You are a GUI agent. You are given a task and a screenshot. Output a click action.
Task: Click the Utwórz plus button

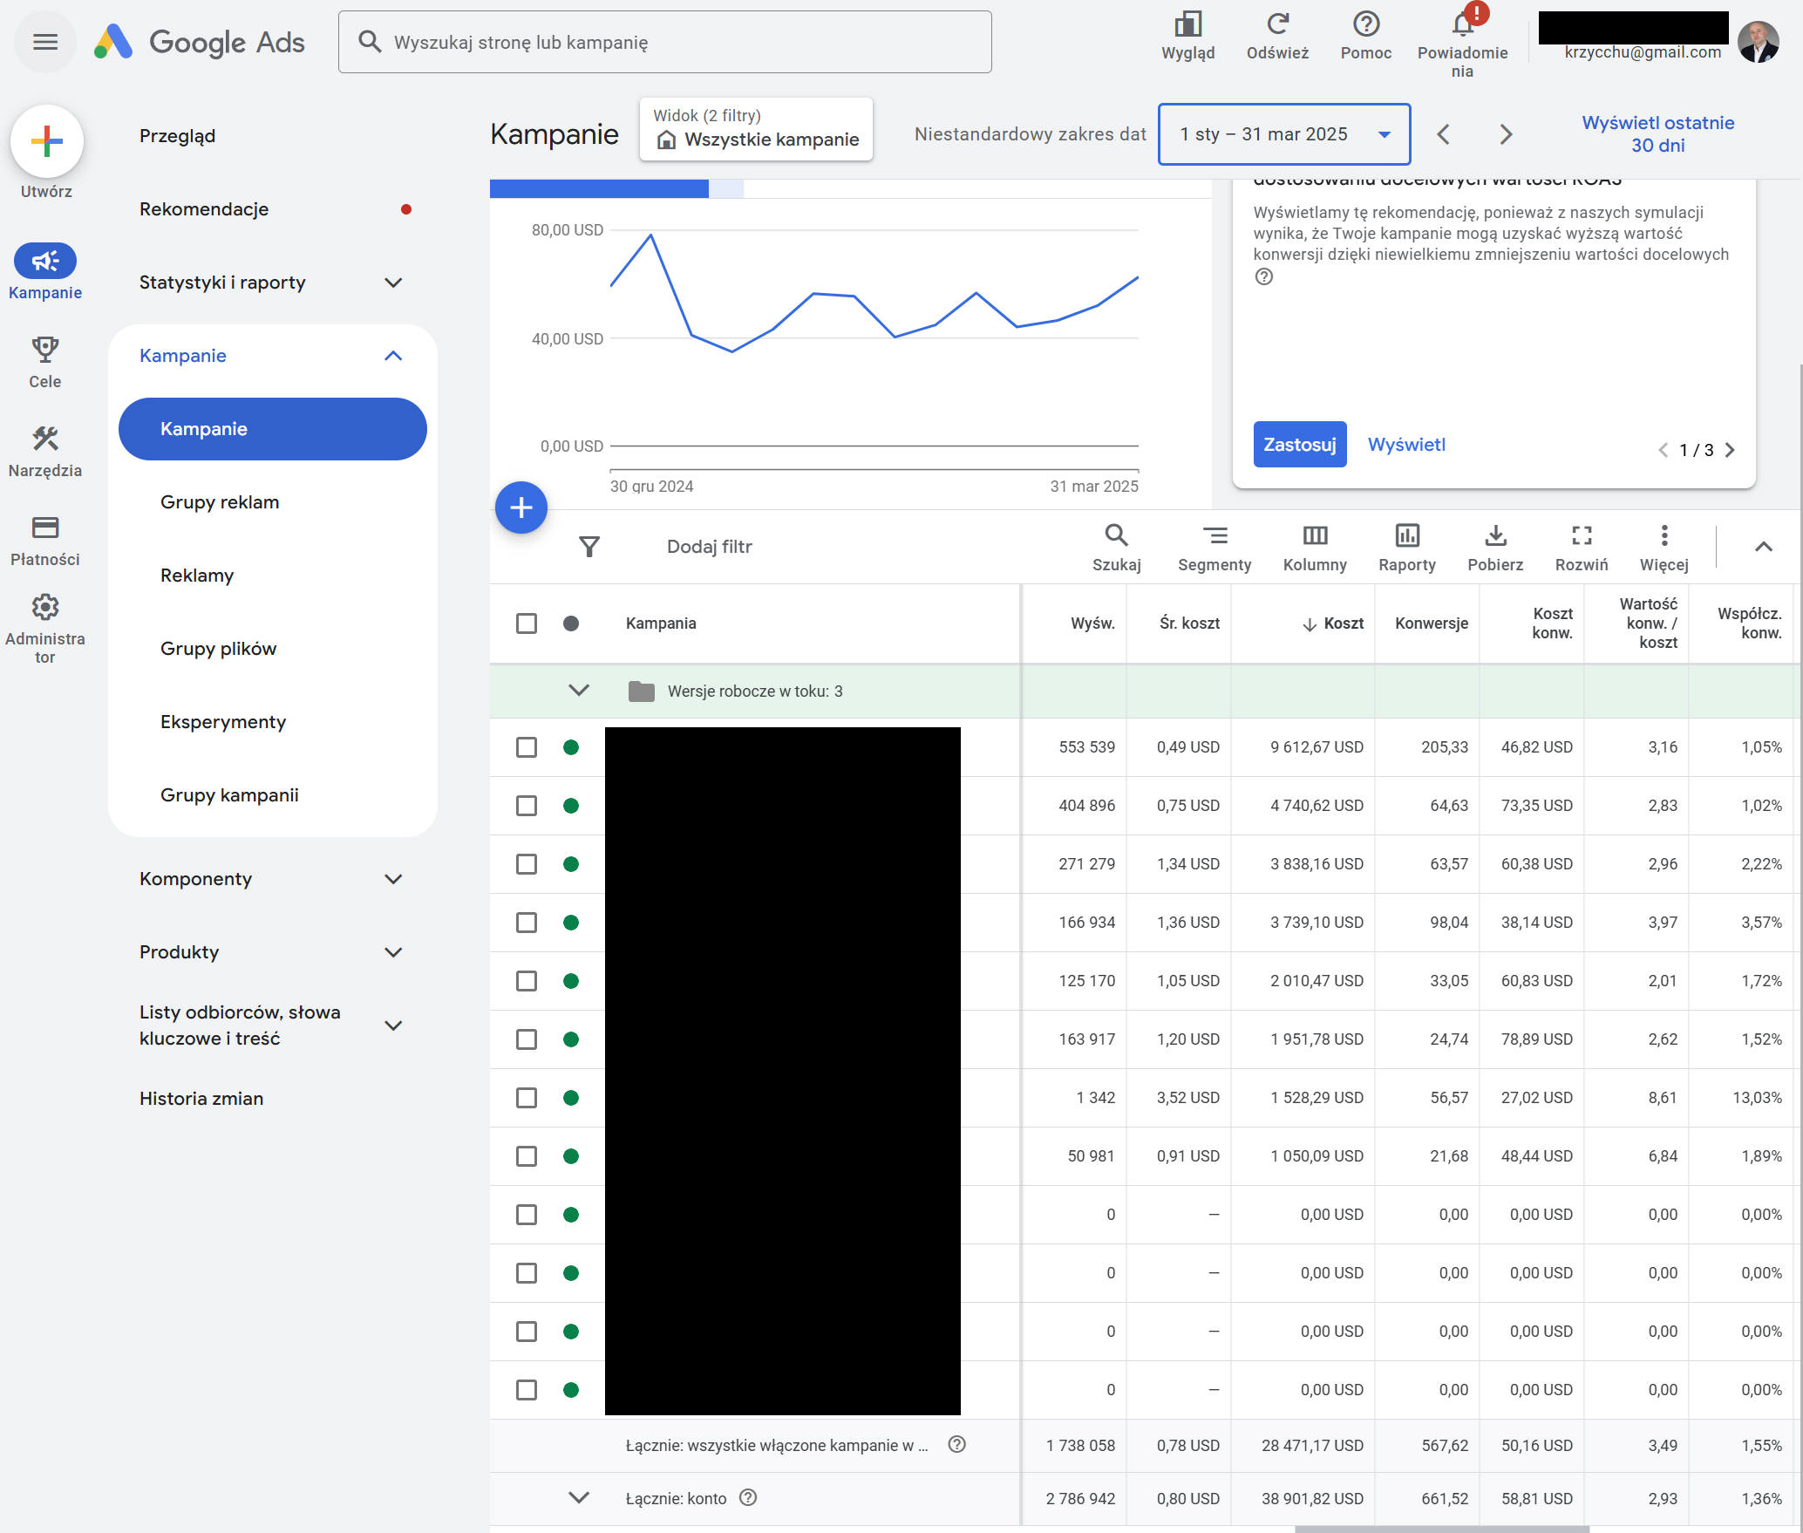[x=47, y=141]
